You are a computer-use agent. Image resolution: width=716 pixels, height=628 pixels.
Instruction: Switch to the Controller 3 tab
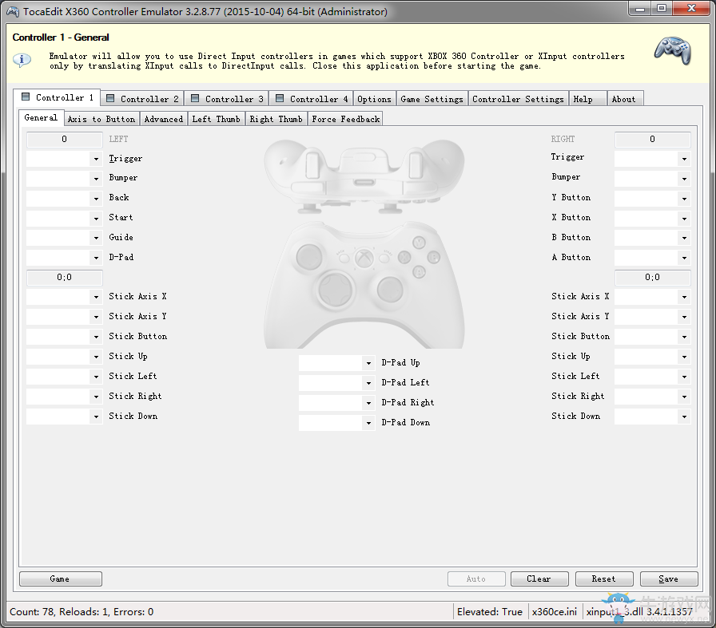227,98
